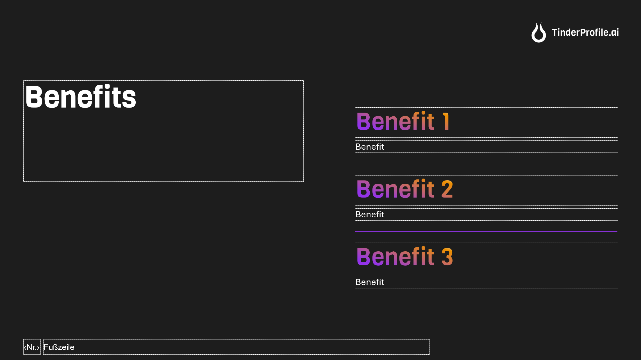Image resolution: width=641 pixels, height=360 pixels.
Task: Click the orange digit 3 in the third heading
Action: point(447,257)
